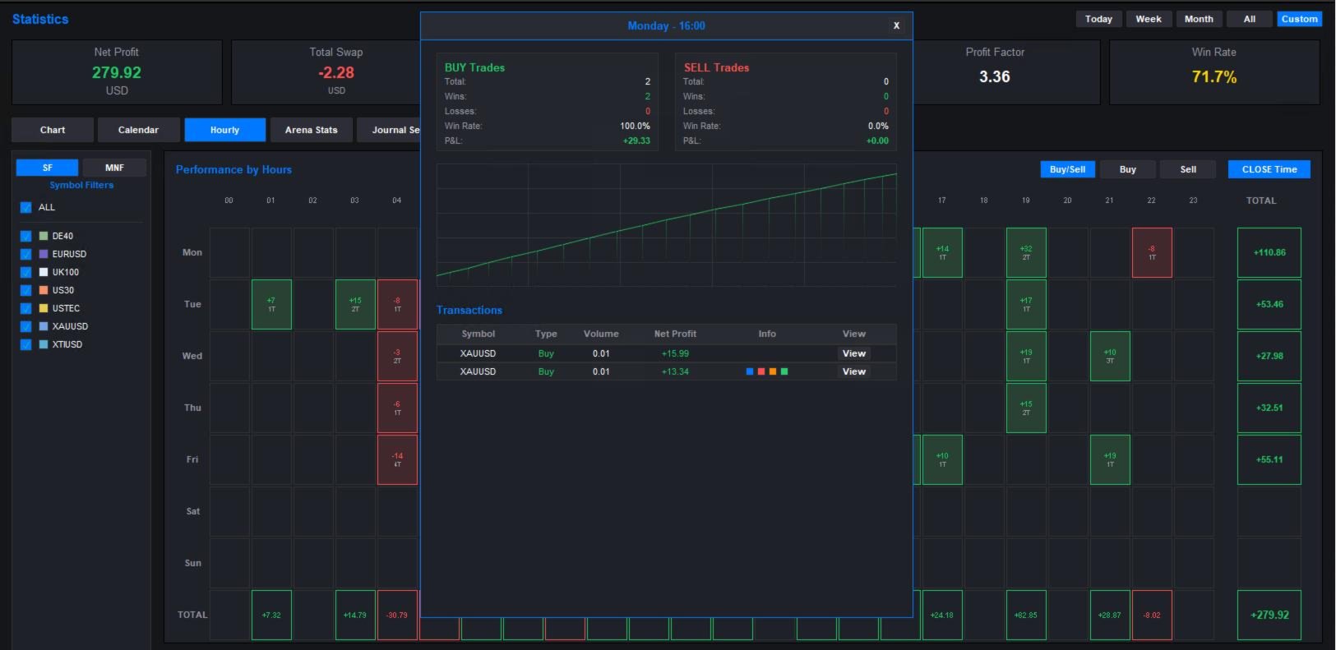1336x650 pixels.
Task: Click the US30 orange color square
Action: click(x=44, y=290)
